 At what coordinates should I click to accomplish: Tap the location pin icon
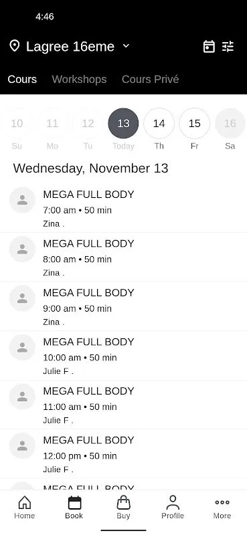[x=14, y=45]
